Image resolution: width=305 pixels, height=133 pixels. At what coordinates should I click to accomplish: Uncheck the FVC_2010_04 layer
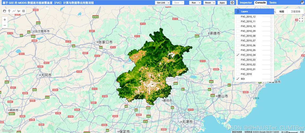(238, 55)
